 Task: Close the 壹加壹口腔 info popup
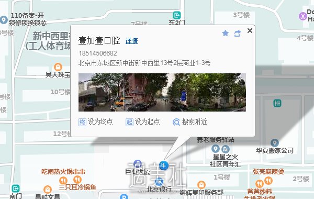pos(250,30)
